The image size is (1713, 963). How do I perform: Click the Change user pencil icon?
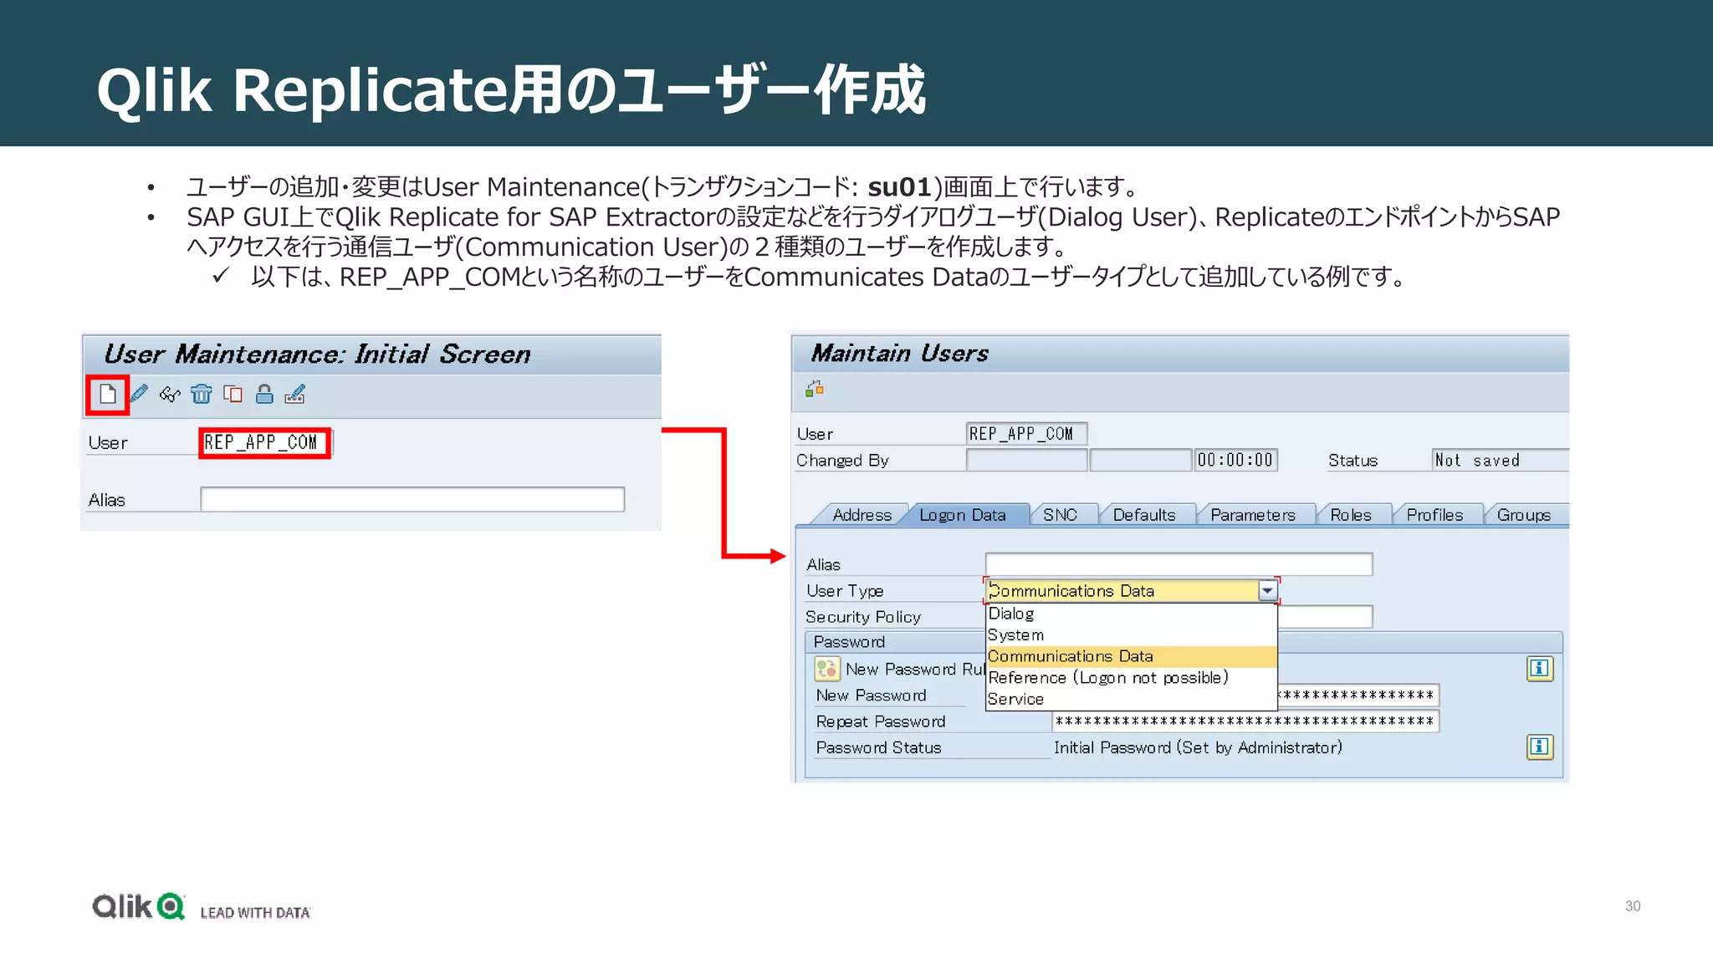[x=139, y=394]
